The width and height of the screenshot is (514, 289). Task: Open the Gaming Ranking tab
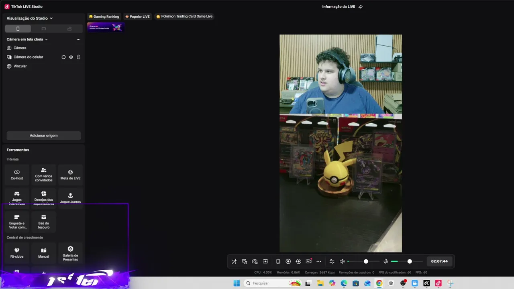(104, 16)
